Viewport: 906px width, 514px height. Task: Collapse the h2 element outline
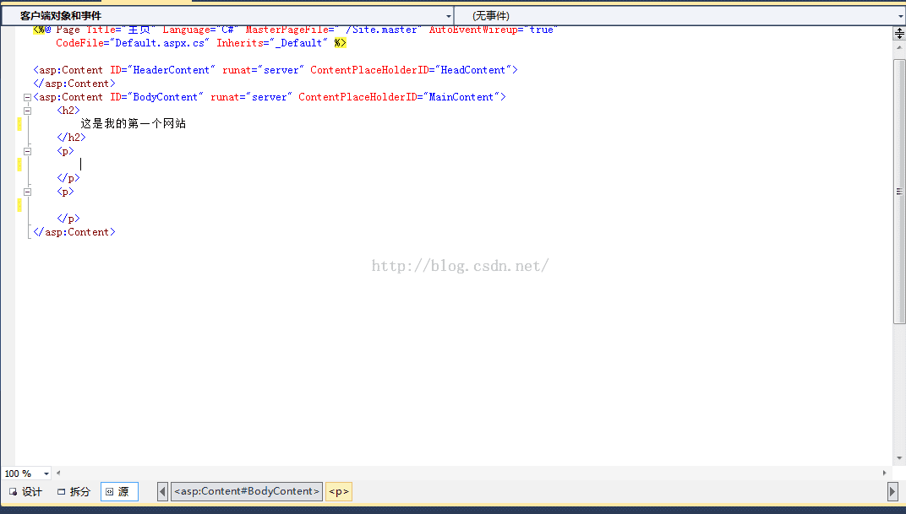coord(27,111)
